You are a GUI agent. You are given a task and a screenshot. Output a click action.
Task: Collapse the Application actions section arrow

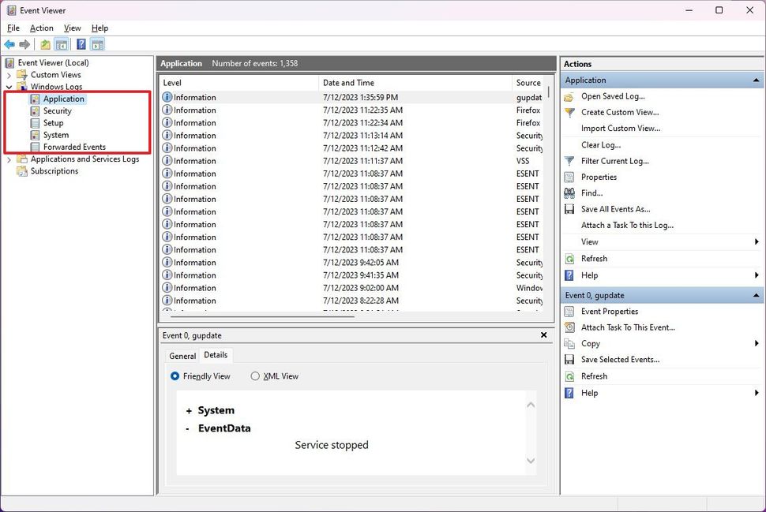click(757, 80)
